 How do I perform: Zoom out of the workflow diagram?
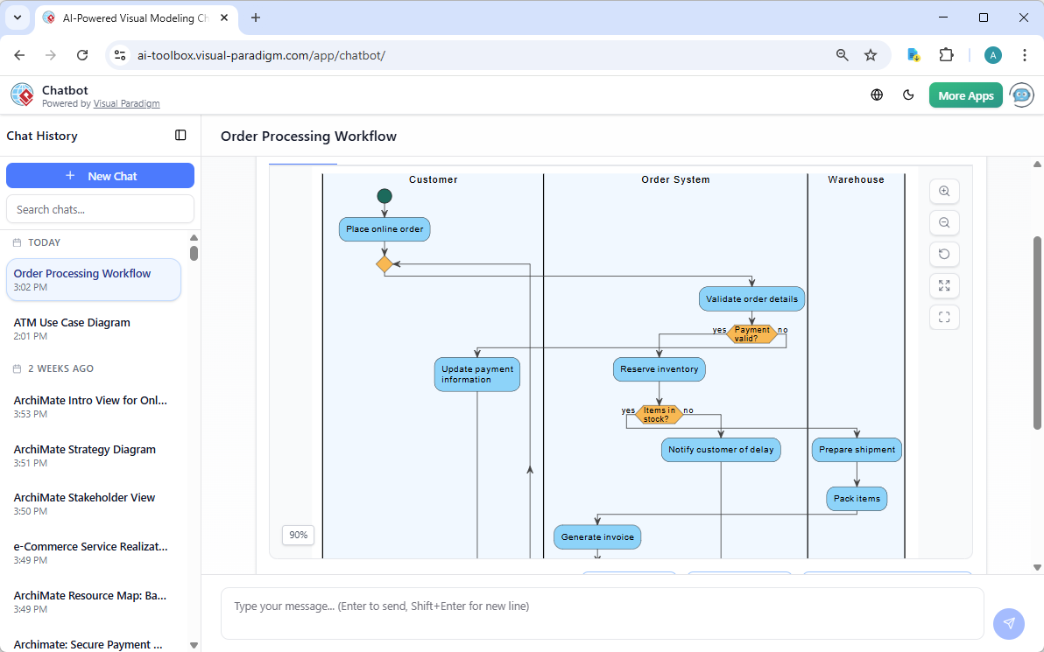tap(944, 222)
